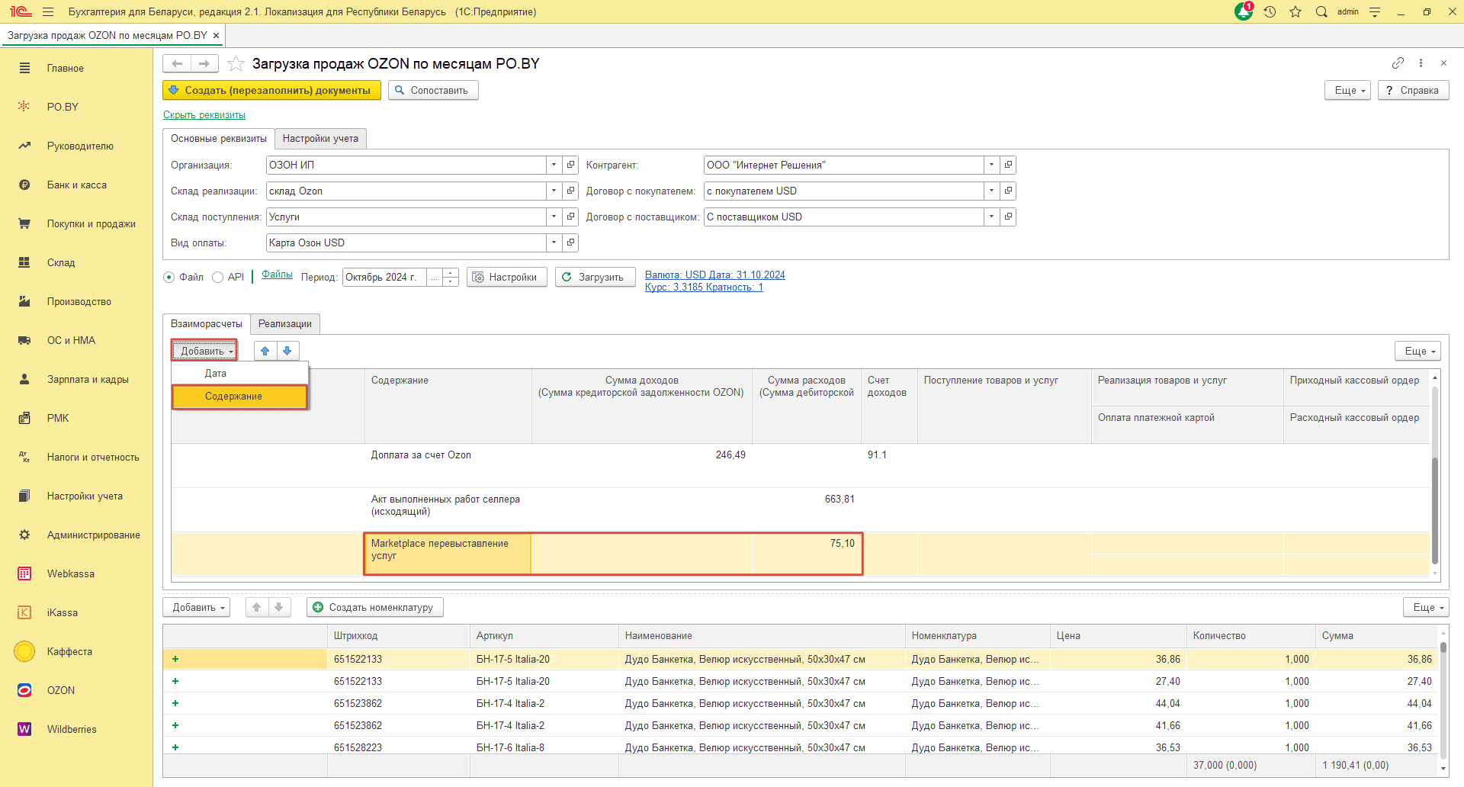
Task: Open Валюта USD Дата 31.10.2024 link
Action: (x=715, y=275)
